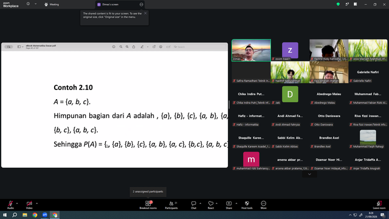This screenshot has height=219, width=389.
Task: Expand dropdown next to meeting info
Action: click(x=35, y=4)
